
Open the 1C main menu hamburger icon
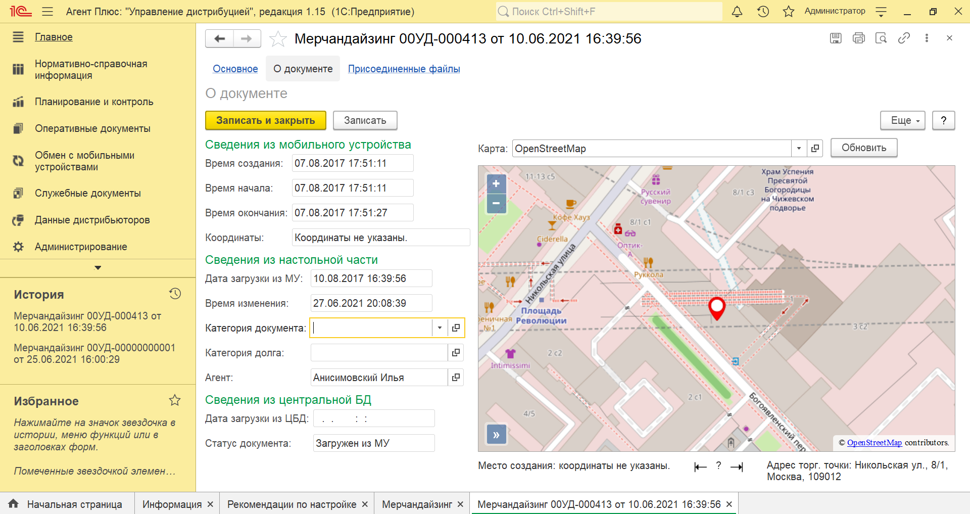pos(47,11)
